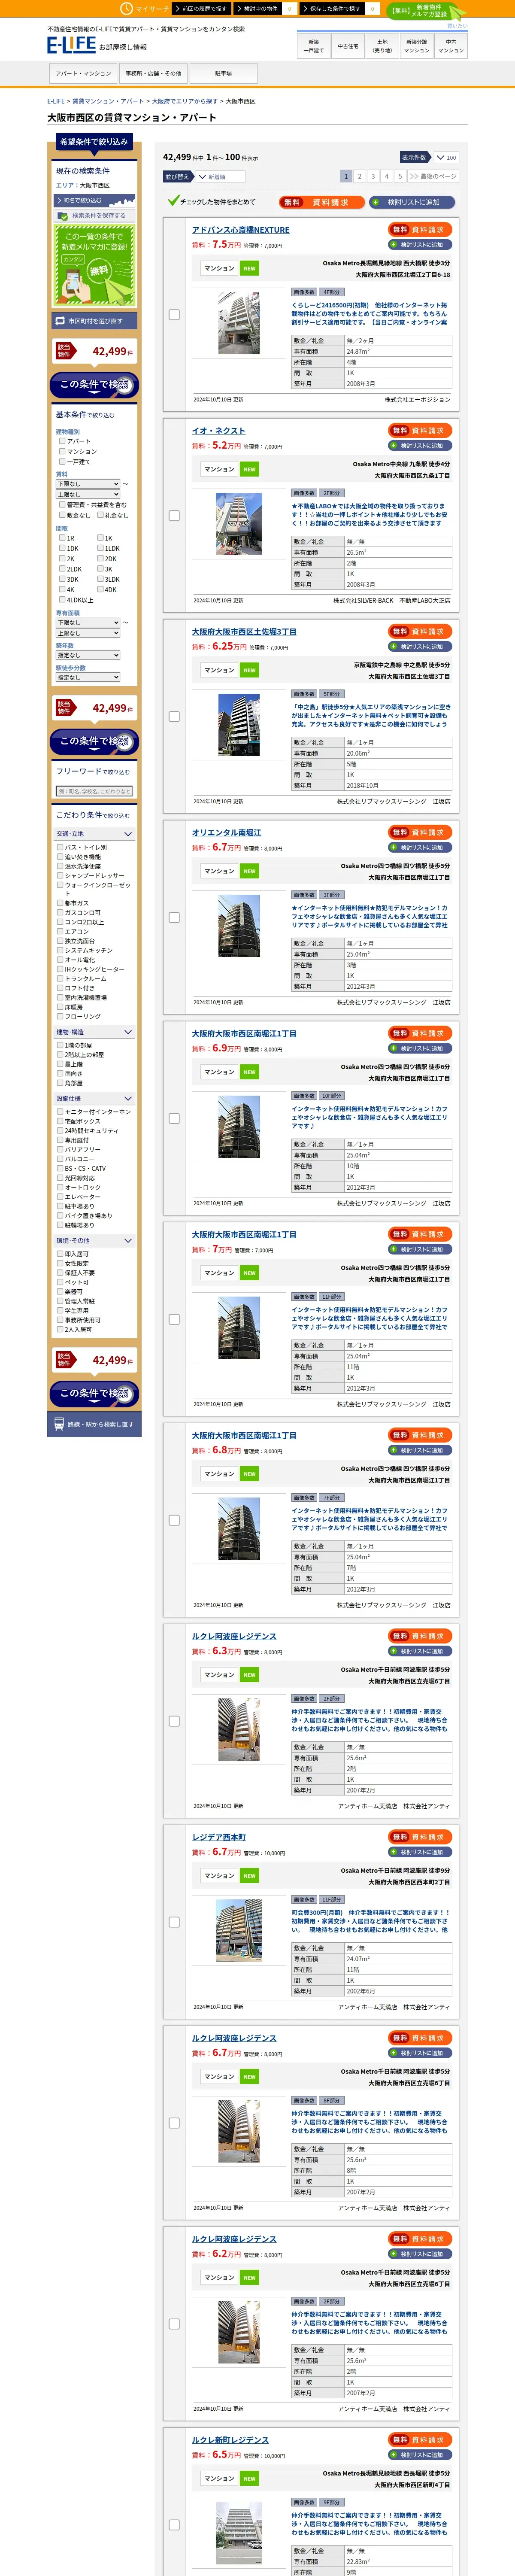Image resolution: width=515 pixels, height=2576 pixels.
Task: Open the 事務所・店舗・その他 tab
Action: 153,73
